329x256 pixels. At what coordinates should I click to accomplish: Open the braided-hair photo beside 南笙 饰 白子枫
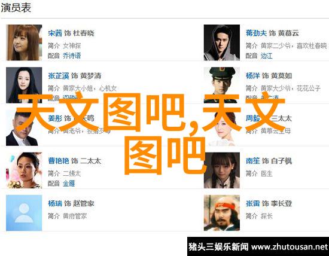click(x=222, y=170)
